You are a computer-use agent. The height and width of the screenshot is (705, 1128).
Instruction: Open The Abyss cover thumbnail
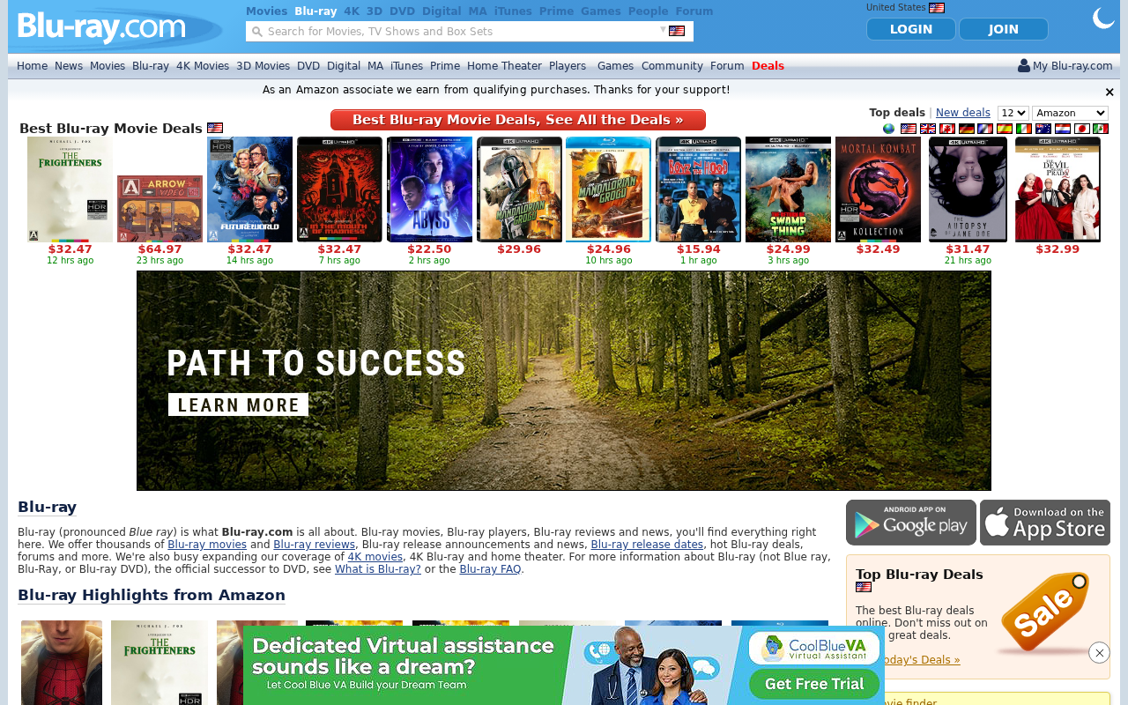[429, 189]
